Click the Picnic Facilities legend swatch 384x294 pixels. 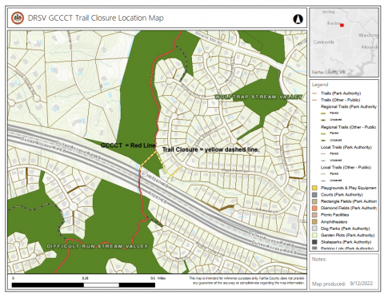pos(314,215)
